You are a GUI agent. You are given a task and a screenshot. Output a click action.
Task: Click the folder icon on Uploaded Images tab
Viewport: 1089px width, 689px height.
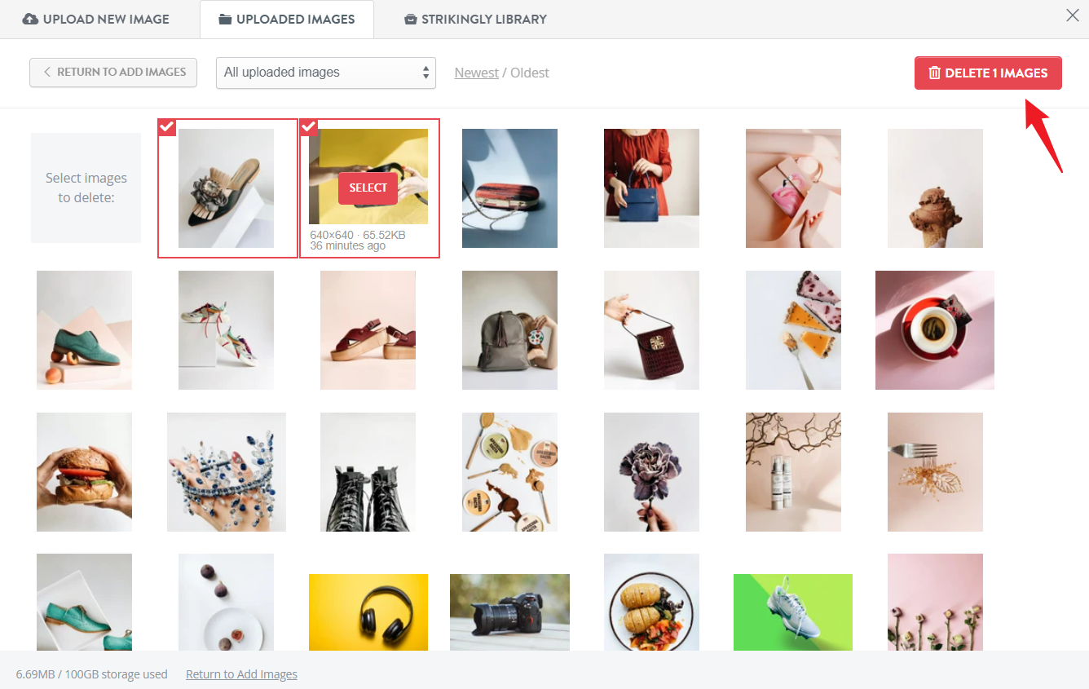pyautogui.click(x=225, y=20)
